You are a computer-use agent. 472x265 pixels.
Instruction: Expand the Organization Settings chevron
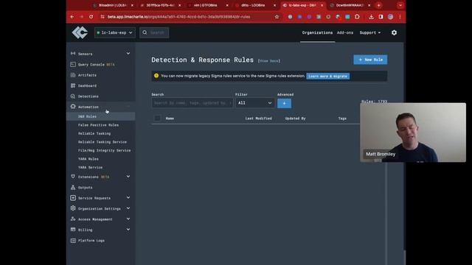coord(128,208)
